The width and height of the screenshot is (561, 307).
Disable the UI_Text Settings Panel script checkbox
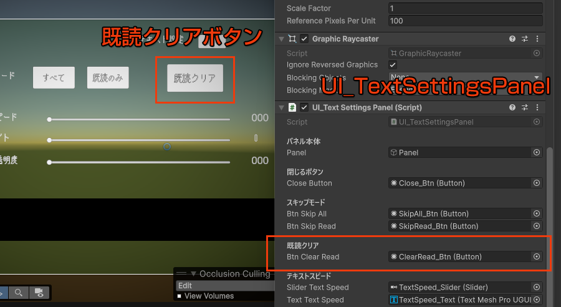click(x=304, y=107)
